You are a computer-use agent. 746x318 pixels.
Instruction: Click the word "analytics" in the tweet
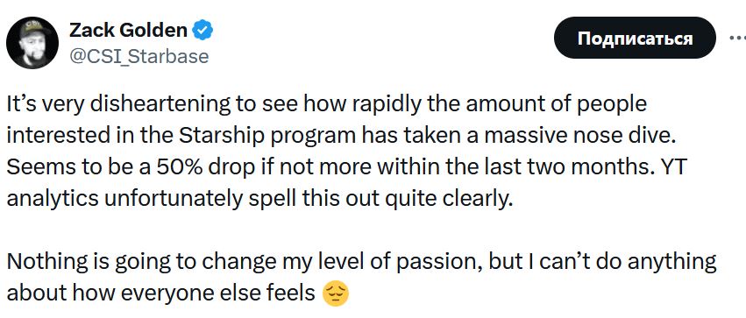click(x=53, y=200)
